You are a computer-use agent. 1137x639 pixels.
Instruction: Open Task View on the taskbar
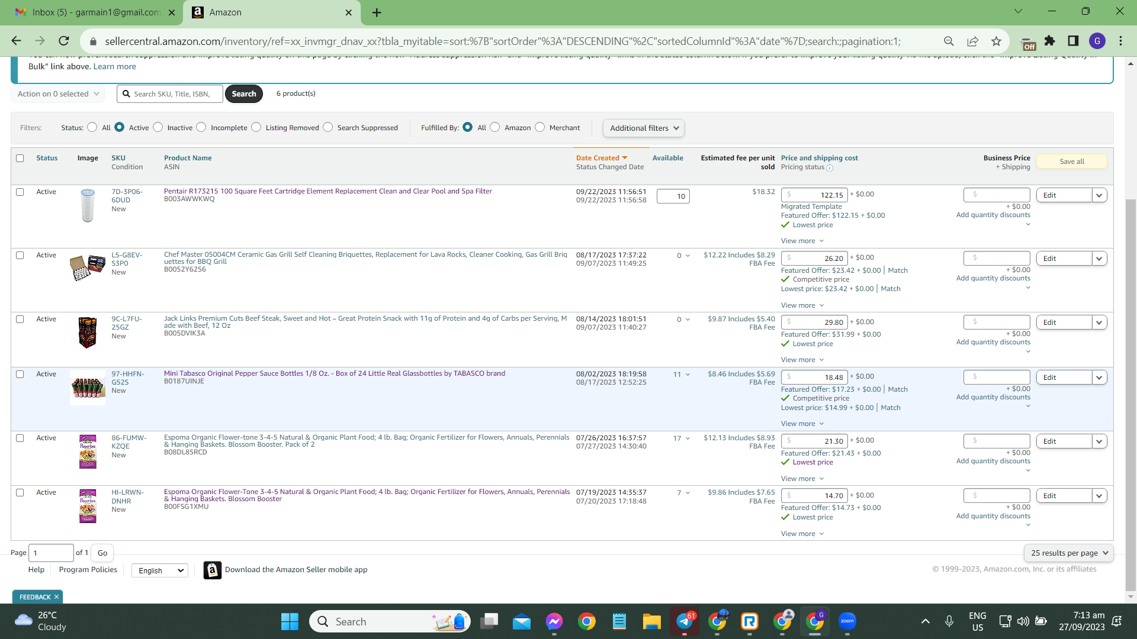point(489,622)
